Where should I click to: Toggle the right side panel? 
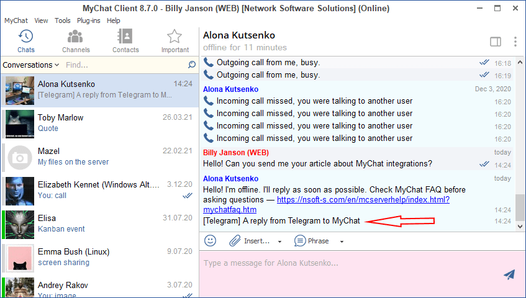495,42
